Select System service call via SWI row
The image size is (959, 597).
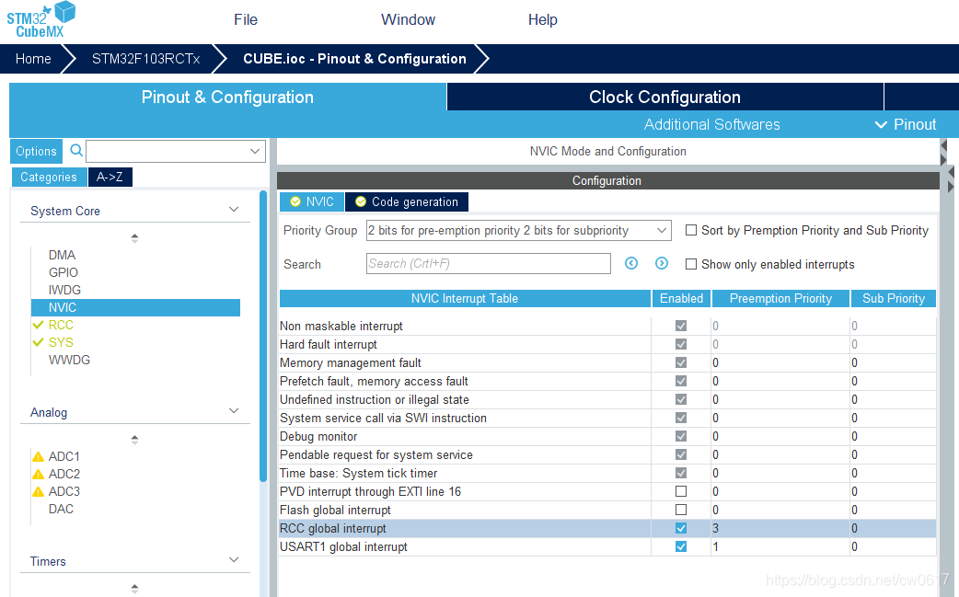607,418
